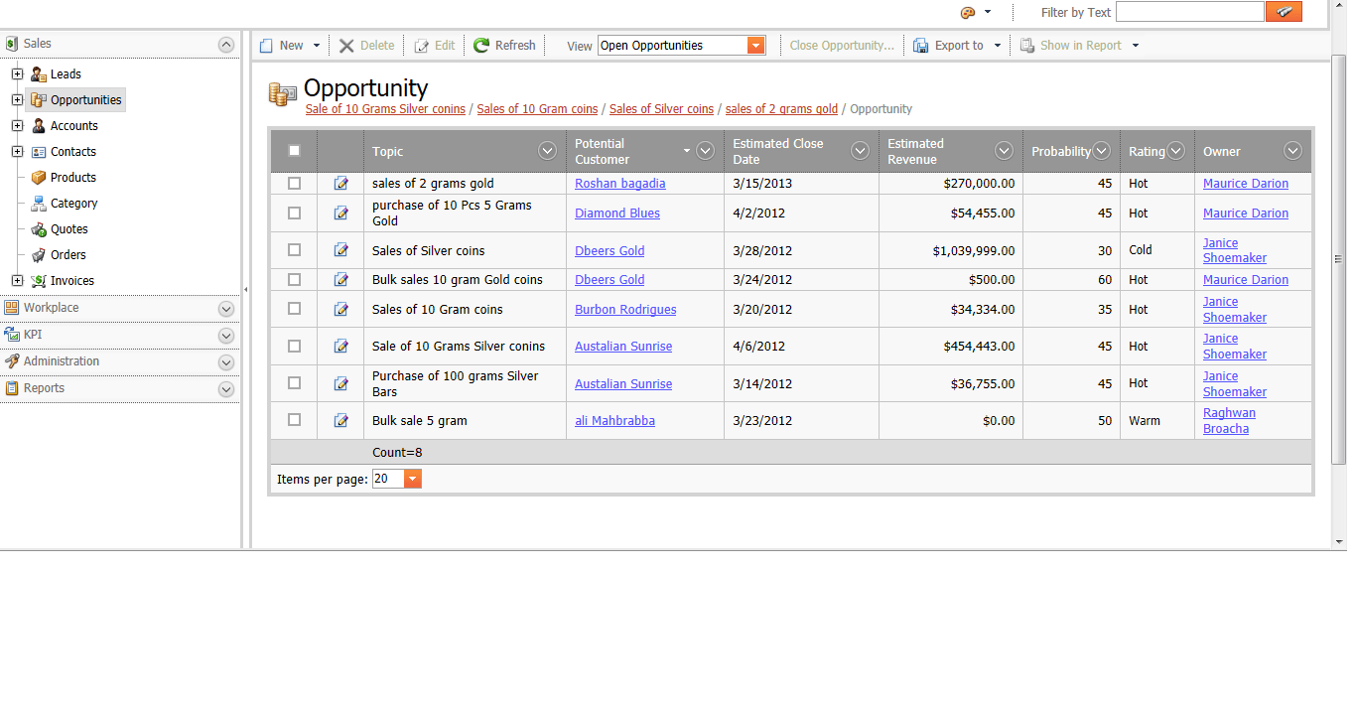Toggle the select-all checkbox in table header
Screen dimensions: 1356x713
[294, 151]
